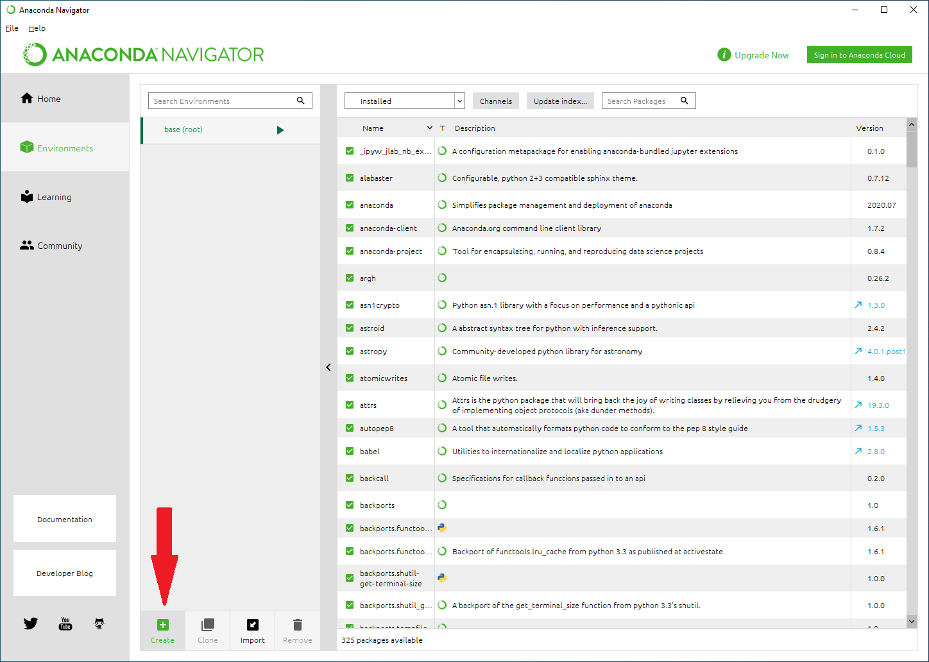Open the File menu

(x=12, y=28)
